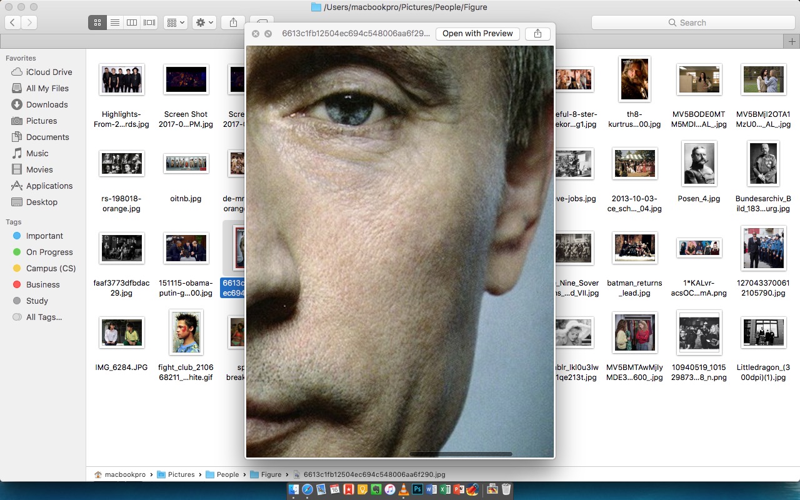Click the Quick Look horizontal scrollbar
Image resolution: width=800 pixels, height=500 pixels.
(461, 454)
